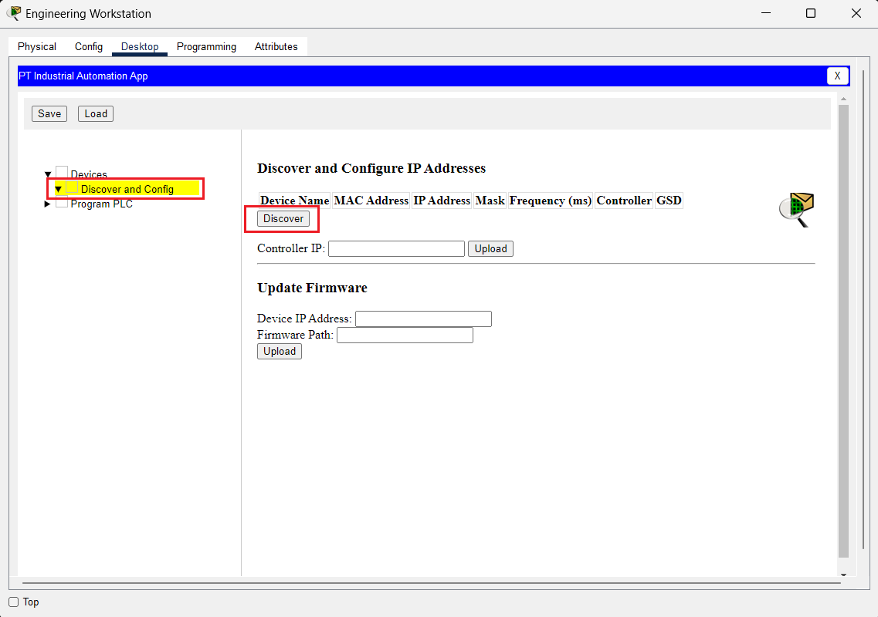This screenshot has height=617, width=878.
Task: Click the Engineering Workstation title bar icon
Action: (14, 13)
